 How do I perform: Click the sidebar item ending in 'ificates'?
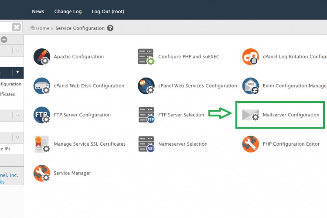click(7, 94)
